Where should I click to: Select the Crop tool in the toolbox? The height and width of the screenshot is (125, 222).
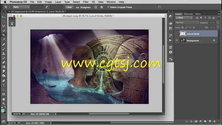tap(4, 35)
